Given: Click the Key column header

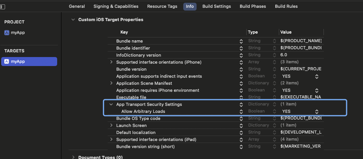Looking at the screenshot, I should tap(124, 32).
